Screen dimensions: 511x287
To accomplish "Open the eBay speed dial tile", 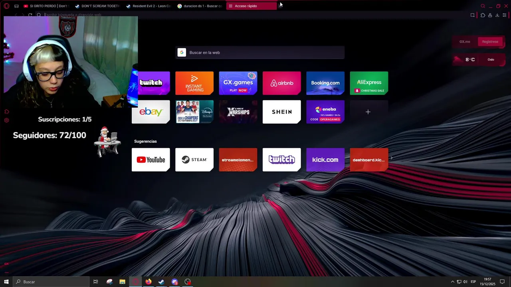I will tap(151, 112).
